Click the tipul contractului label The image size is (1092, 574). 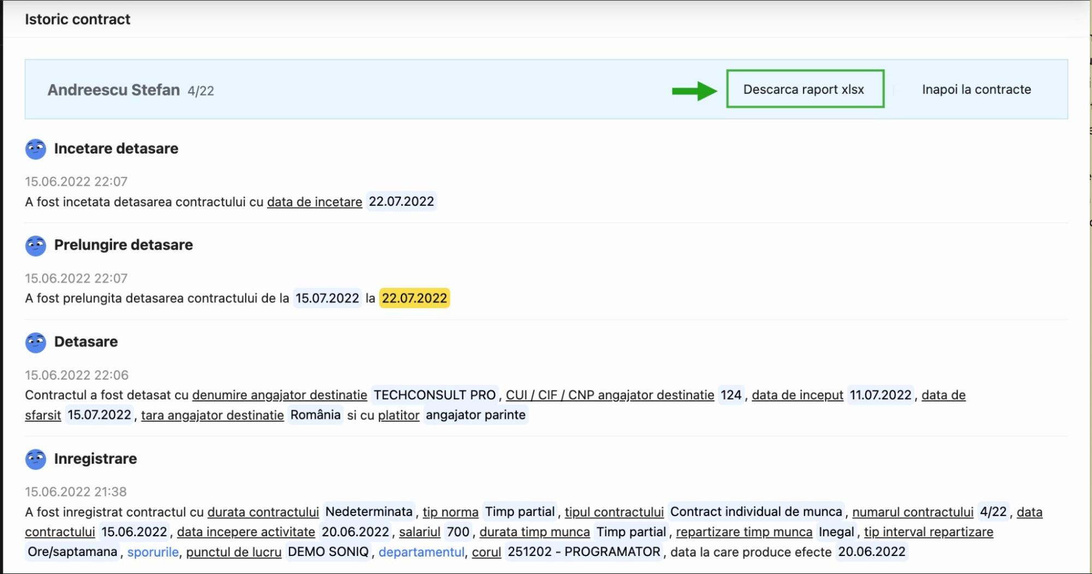(614, 512)
